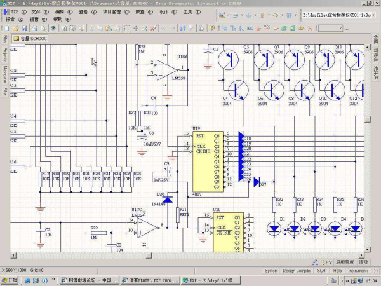Switch to the 容量.SCHDOC document tab
381x286 pixels.
click(29, 39)
